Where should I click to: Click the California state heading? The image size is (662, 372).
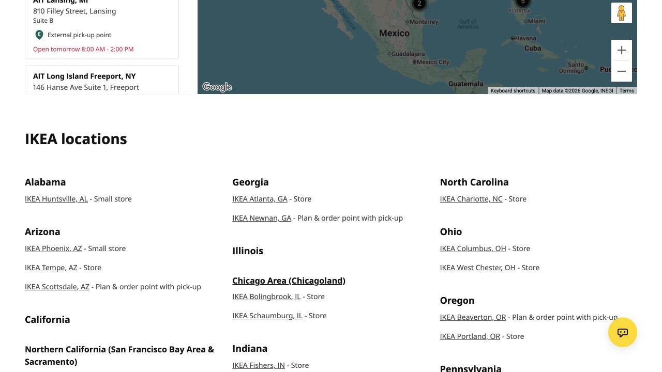click(48, 319)
